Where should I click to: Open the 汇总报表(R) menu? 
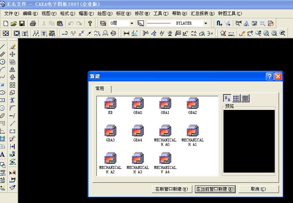203,14
